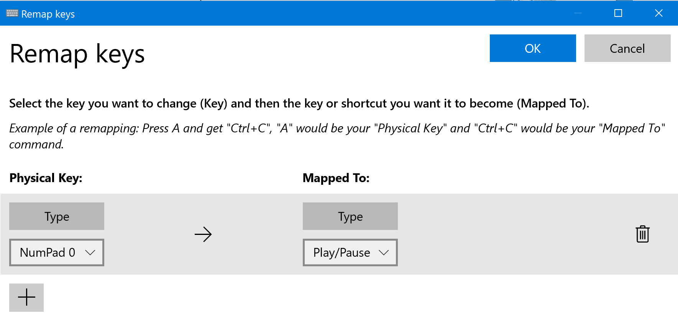
Task: Open the NumPad 0 physical key dropdown
Action: pyautogui.click(x=57, y=252)
